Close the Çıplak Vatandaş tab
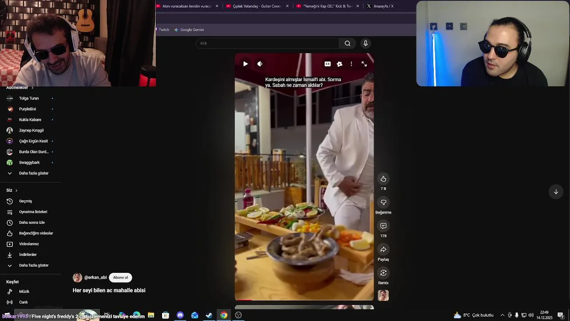The height and width of the screenshot is (321, 570). [287, 6]
